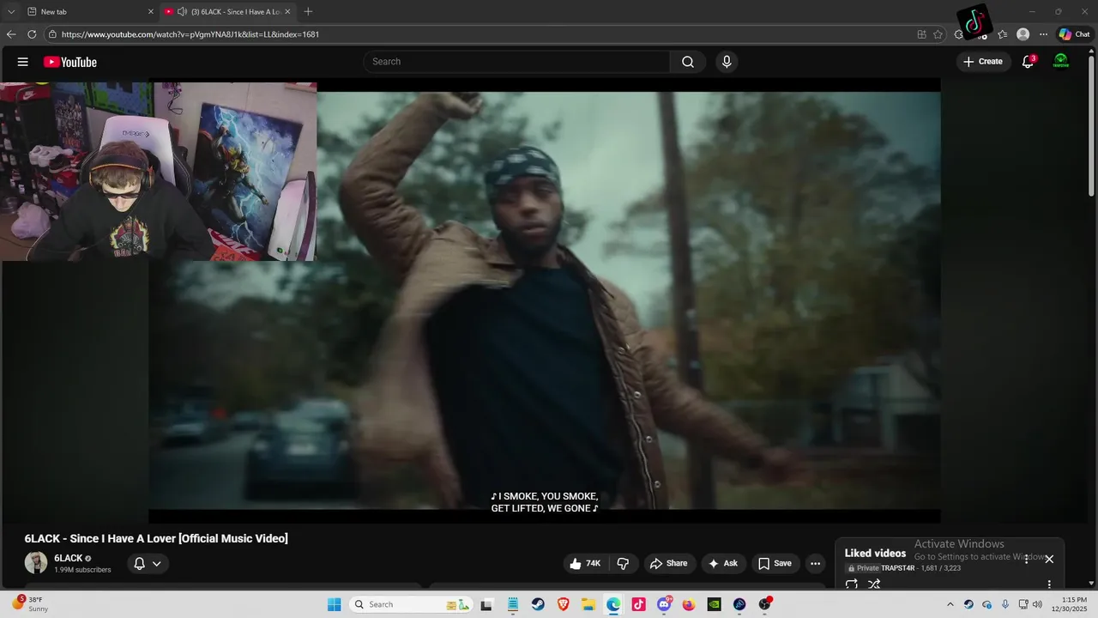The width and height of the screenshot is (1098, 618).
Task: Go back in browser history
Action: tap(11, 34)
